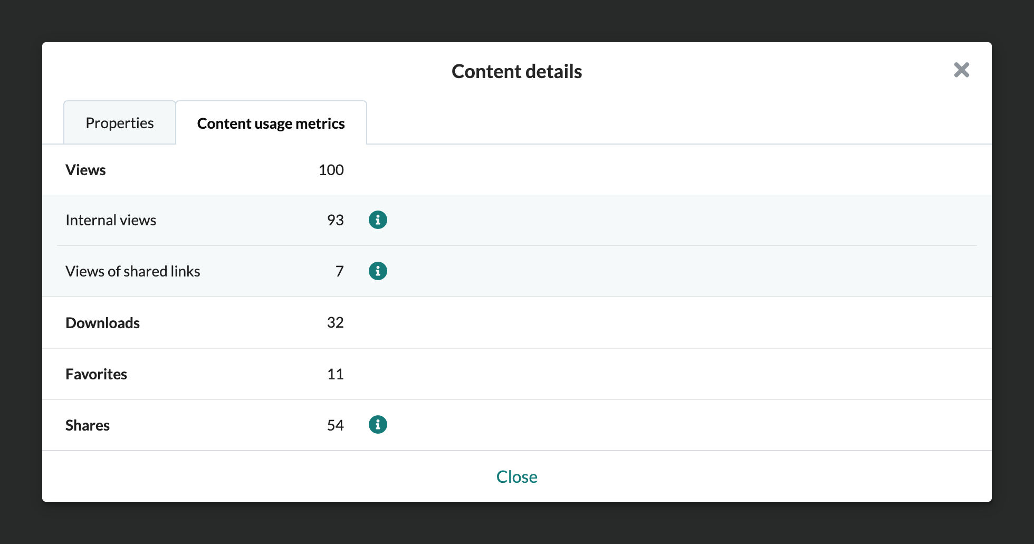
Task: Click the shared links value 7
Action: click(340, 271)
